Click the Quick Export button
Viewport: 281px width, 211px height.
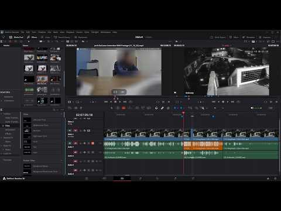coord(218,37)
